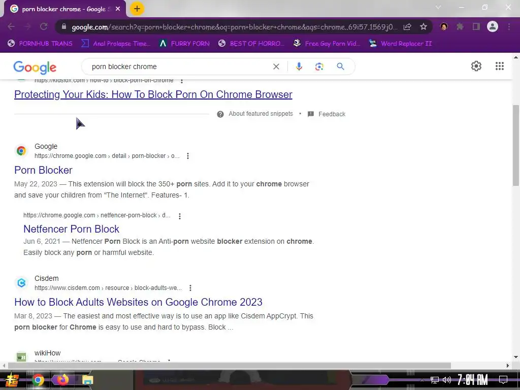
Task: Click the vertical page scrollbar thumb
Action: [516, 145]
